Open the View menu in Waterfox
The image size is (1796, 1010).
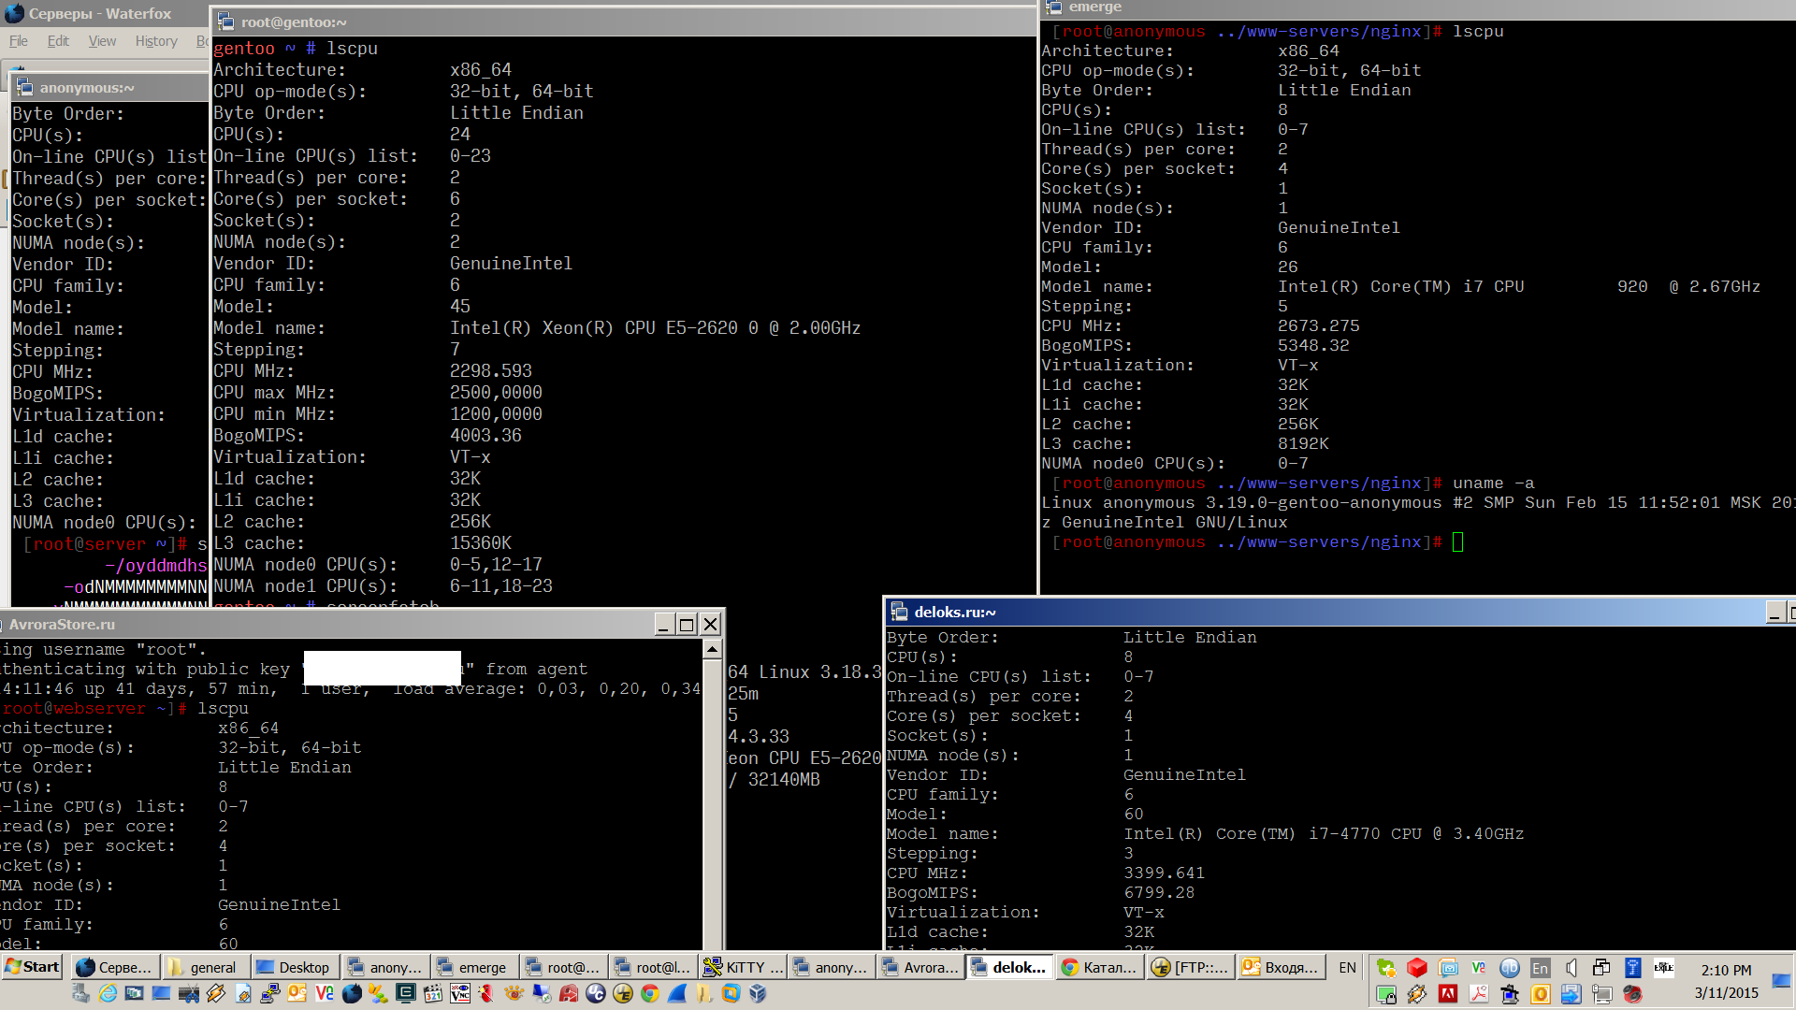[102, 41]
